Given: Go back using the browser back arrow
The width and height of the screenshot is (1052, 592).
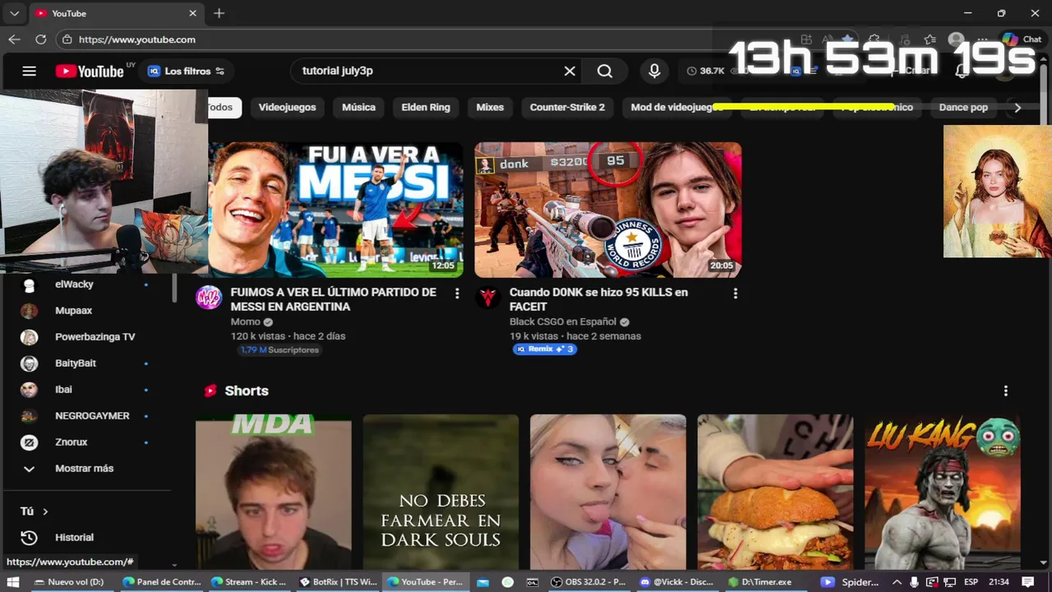Looking at the screenshot, I should pos(14,39).
